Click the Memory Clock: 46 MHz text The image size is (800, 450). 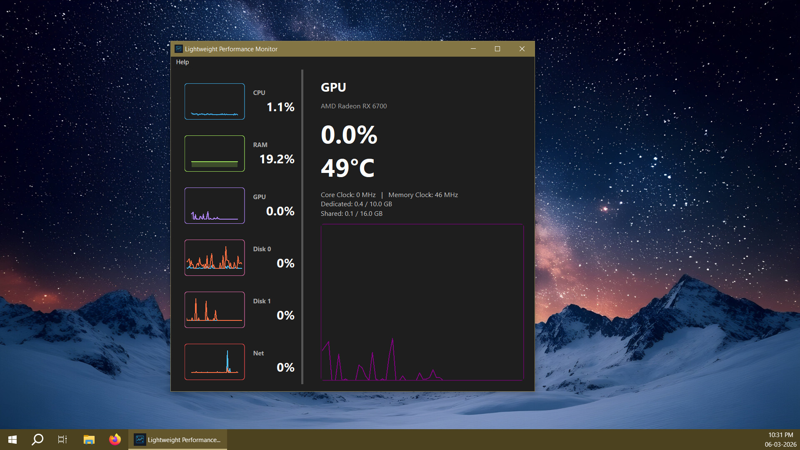423,195
